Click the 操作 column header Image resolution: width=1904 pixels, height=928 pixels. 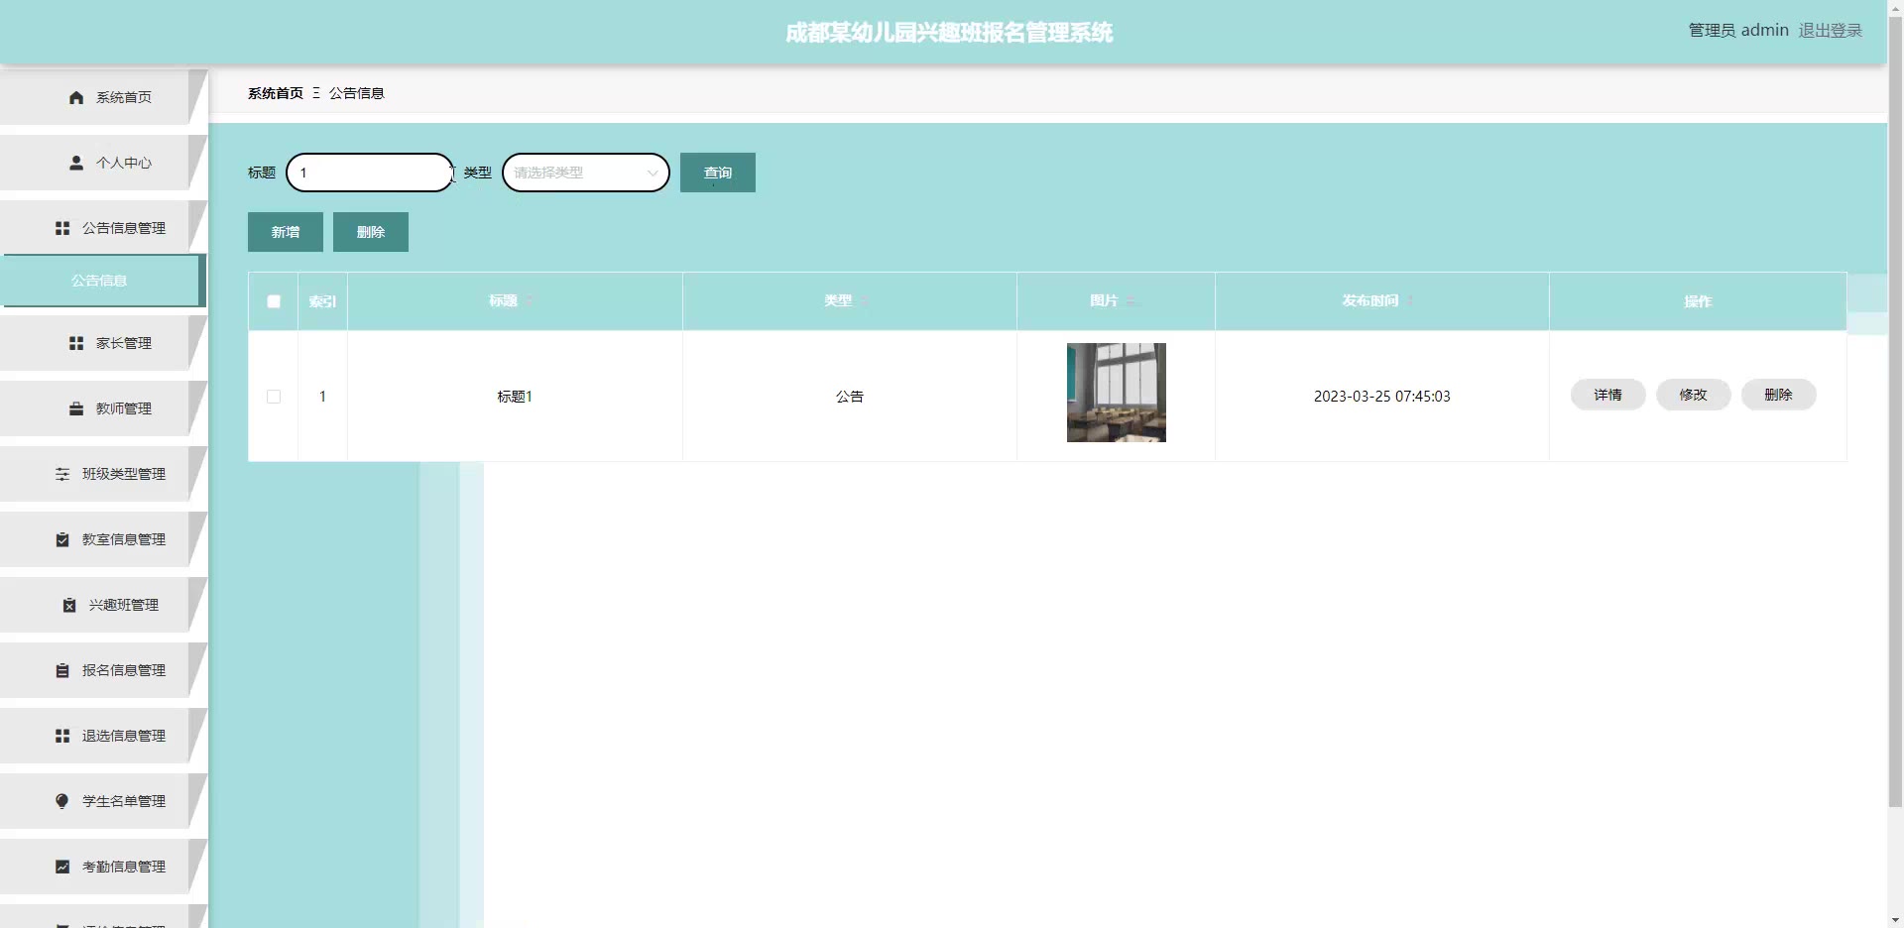click(1698, 301)
